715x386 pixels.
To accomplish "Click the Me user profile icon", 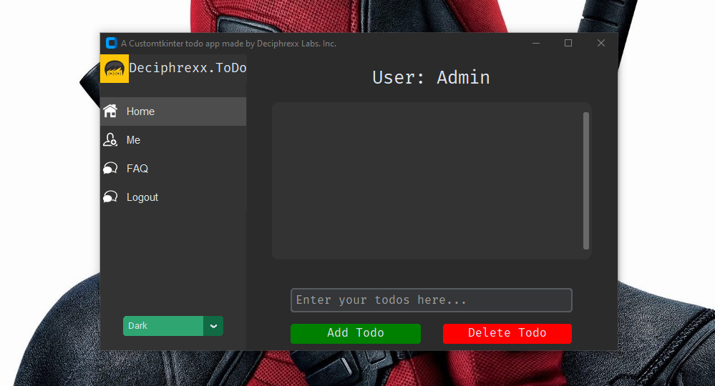I will point(110,139).
